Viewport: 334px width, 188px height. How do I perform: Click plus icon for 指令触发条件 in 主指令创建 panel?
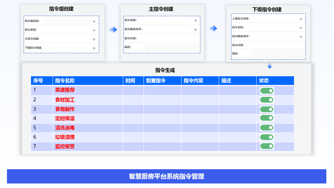[195, 30]
